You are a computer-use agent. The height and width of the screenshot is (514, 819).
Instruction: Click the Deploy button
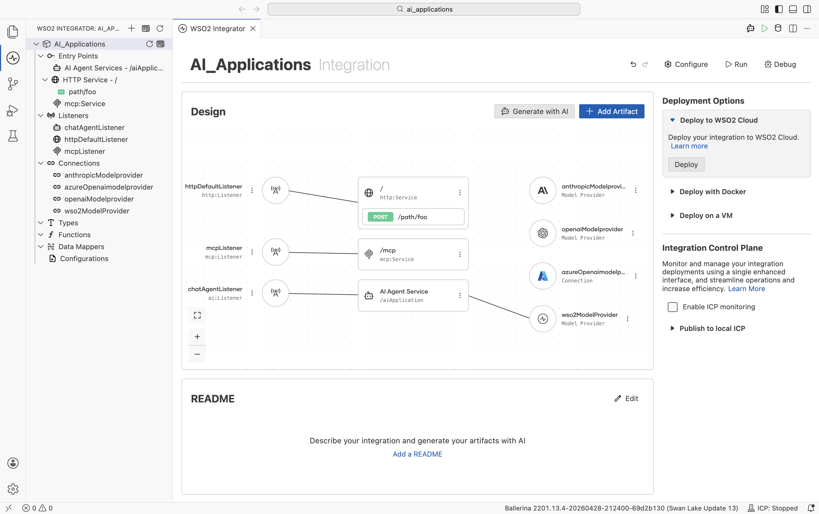coord(686,165)
